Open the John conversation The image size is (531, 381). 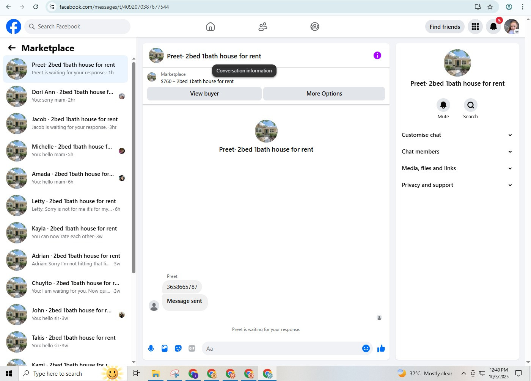[x=65, y=314]
